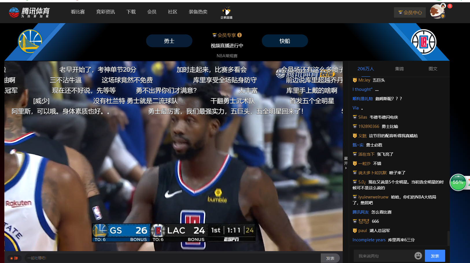Click username I thought° in chat

(362, 89)
